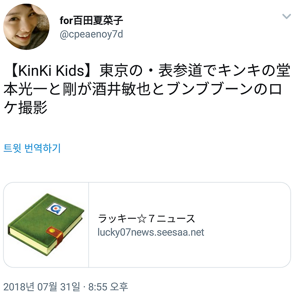Click the ロケ撮影 text ending the tweet
The width and height of the screenshot is (298, 294).
tap(25, 108)
